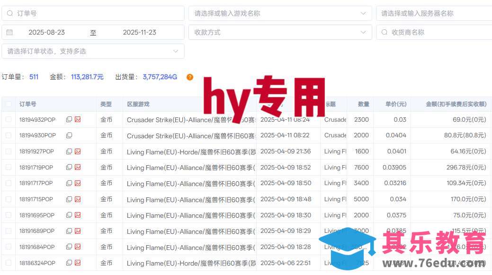Screen dimensions: 492x275
Task: Expand the game name selection dropdown
Action: click(363, 13)
